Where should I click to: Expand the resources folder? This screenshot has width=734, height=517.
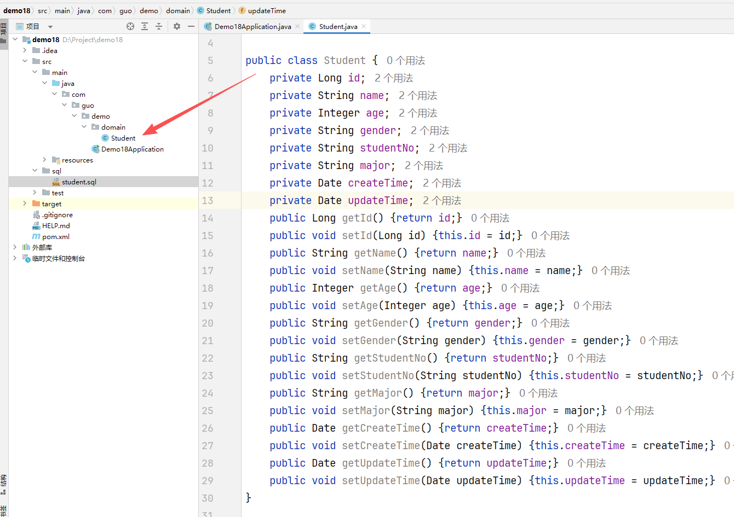pyautogui.click(x=45, y=160)
